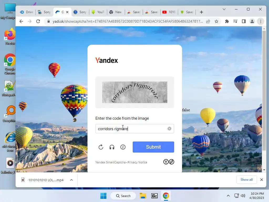Close the active captcha tab
This screenshot has width=269, height=202.
tap(67, 12)
